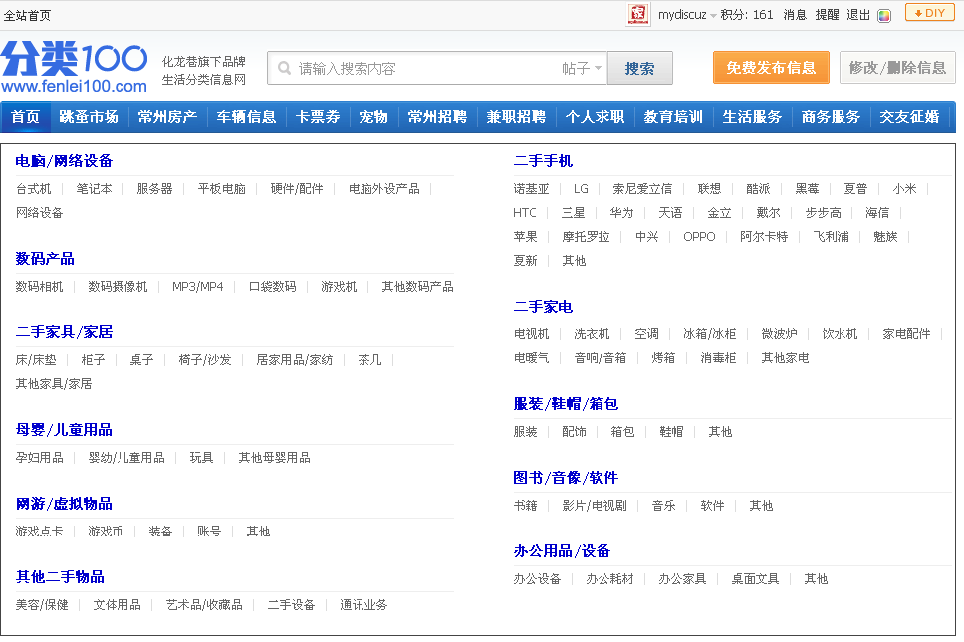Open the 小米 brand link
The height and width of the screenshot is (642, 964).
click(x=904, y=188)
